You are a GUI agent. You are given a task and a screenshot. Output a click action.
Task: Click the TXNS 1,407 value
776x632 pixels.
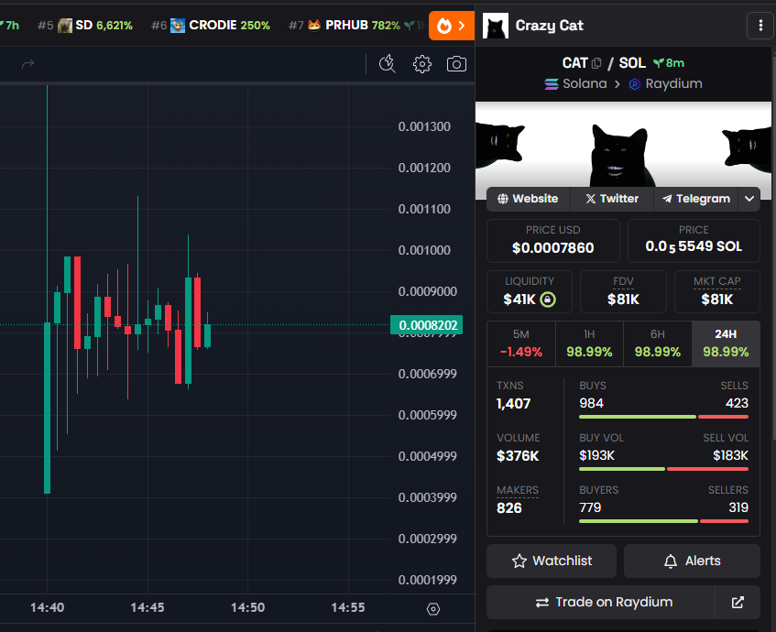[x=513, y=404]
